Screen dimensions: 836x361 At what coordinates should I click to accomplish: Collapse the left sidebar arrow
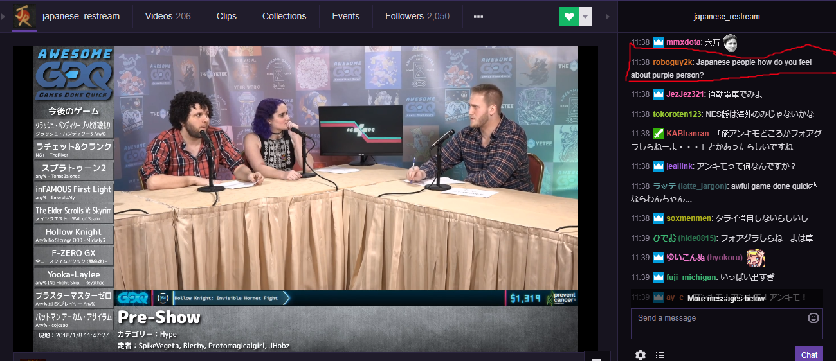[5, 16]
